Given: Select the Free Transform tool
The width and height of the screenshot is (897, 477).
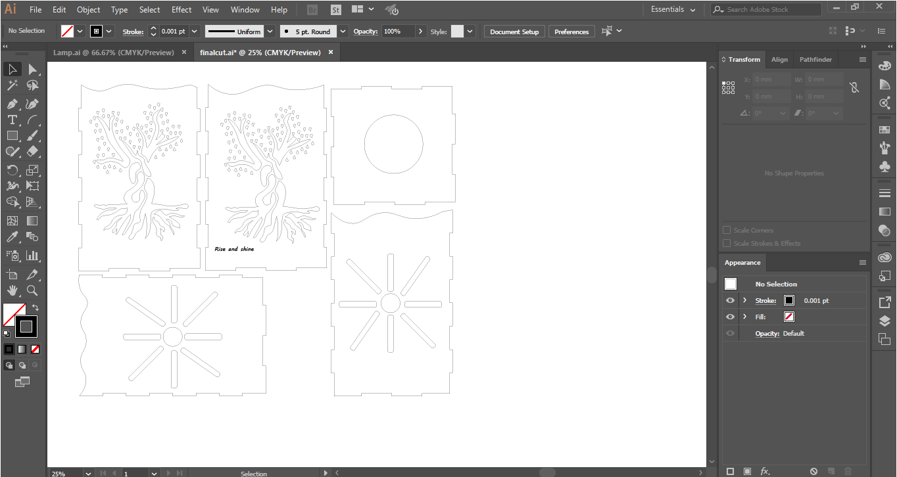Looking at the screenshot, I should [32, 185].
